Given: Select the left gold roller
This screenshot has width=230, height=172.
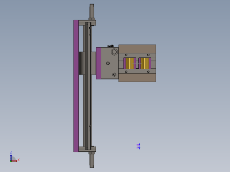Looking at the screenshot, I should pos(130,63).
